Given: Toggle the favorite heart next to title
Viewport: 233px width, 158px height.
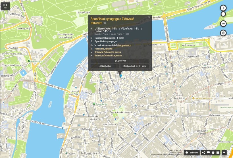Looking at the screenshot, I should coord(105,23).
